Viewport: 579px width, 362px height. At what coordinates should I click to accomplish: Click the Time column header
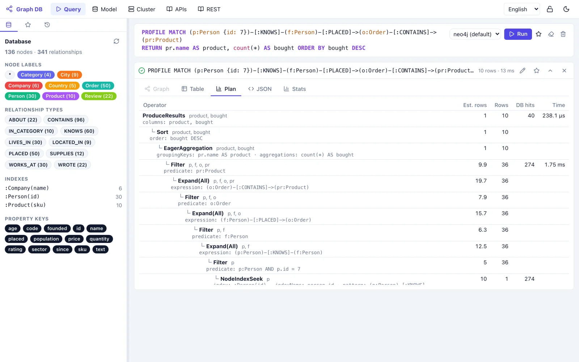tap(559, 105)
